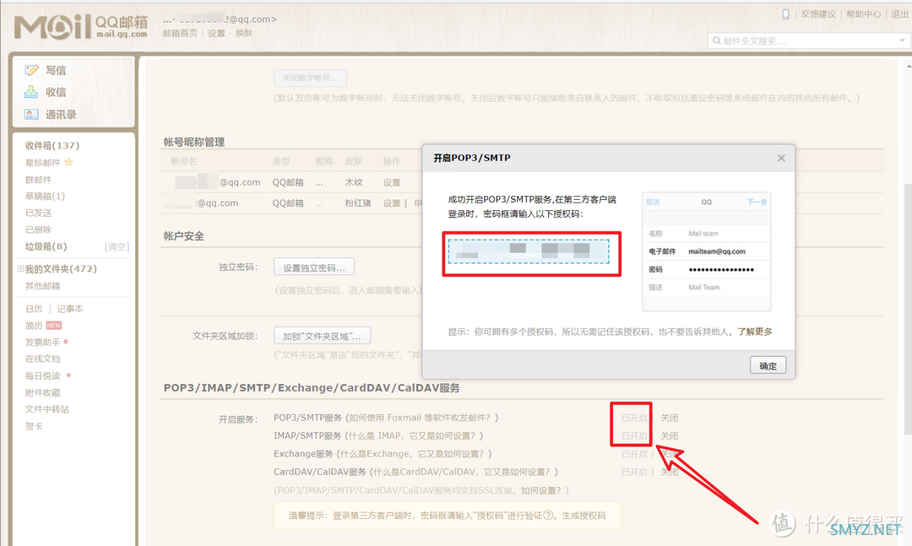This screenshot has height=546, width=912.
Task: Click the 木纹 skin cell
Action: tap(354, 182)
